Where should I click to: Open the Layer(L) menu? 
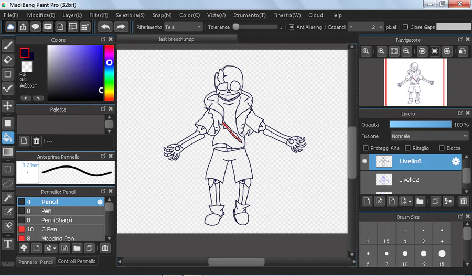coord(72,15)
